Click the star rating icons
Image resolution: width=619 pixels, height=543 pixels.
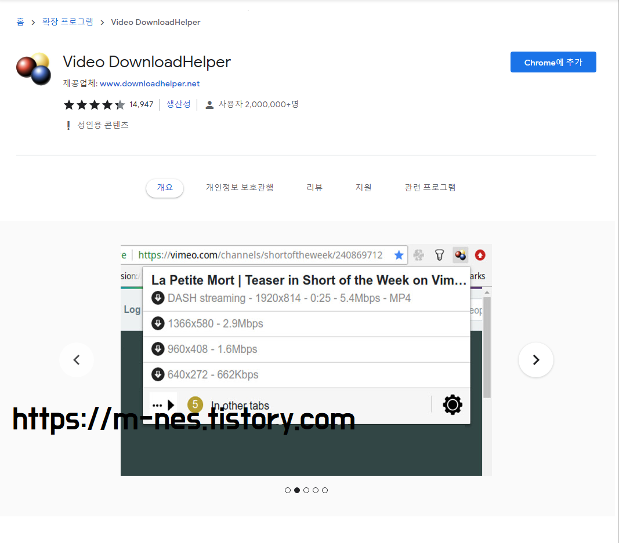[x=95, y=104]
